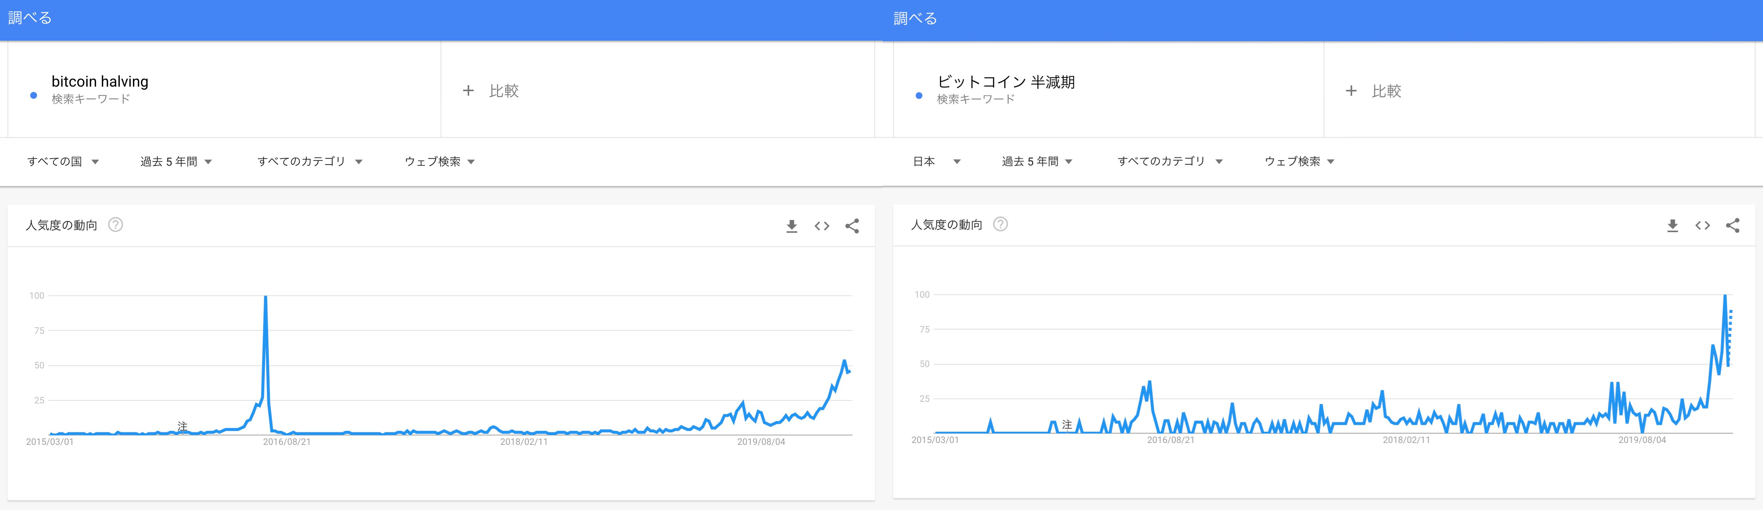Share the right popularity trend chart
Viewport: 1763px width, 510px height.
pyautogui.click(x=1733, y=225)
